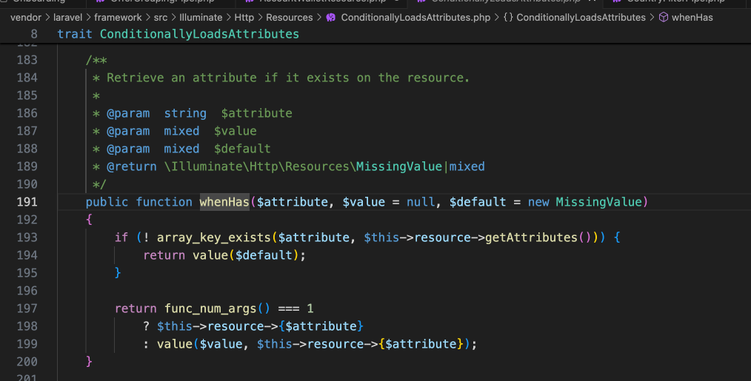This screenshot has width=751, height=381.
Task: Click line number 197 in the gutter
Action: (x=27, y=308)
